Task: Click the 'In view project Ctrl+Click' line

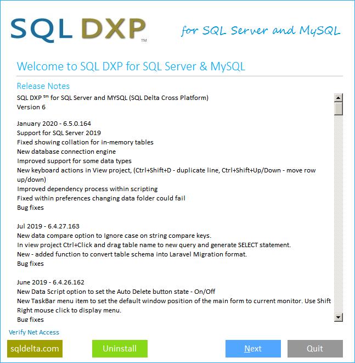Action: 154,245
